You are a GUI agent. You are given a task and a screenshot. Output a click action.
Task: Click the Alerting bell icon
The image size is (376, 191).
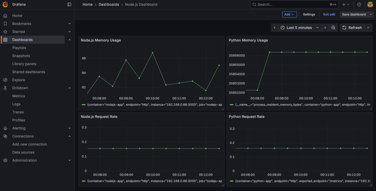tap(5, 128)
